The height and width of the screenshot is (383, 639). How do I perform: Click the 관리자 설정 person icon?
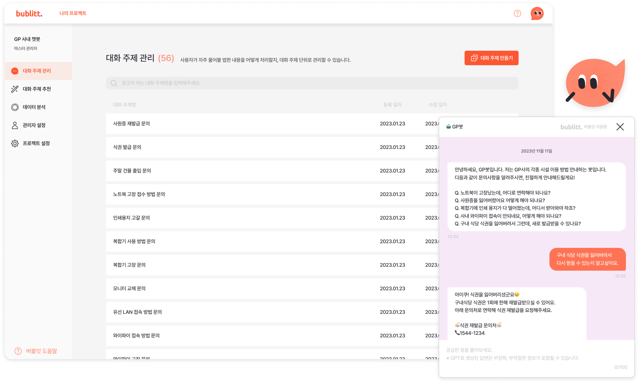point(15,125)
